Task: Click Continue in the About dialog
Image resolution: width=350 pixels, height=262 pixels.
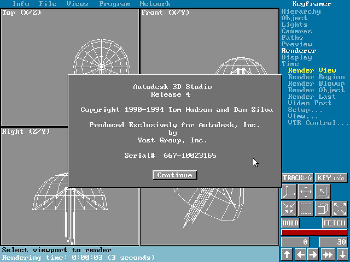Action: [x=175, y=175]
